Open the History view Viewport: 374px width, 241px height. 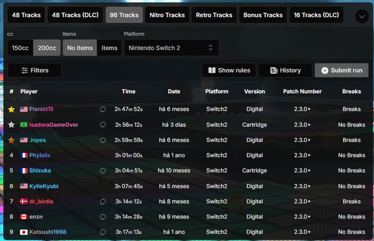(285, 70)
